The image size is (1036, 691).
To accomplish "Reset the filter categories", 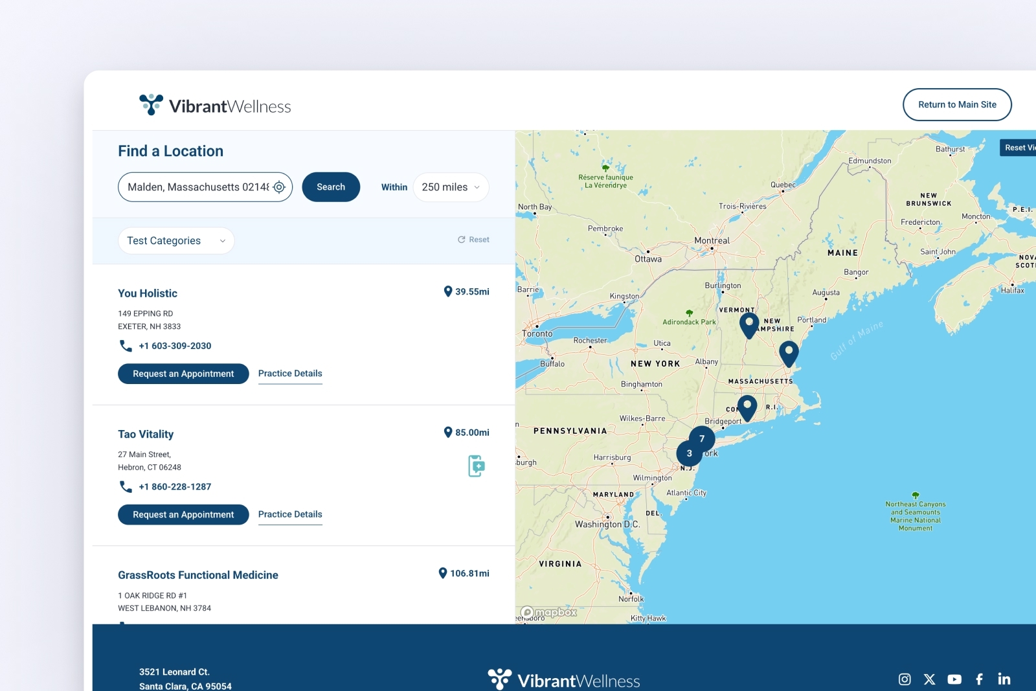I will [473, 240].
